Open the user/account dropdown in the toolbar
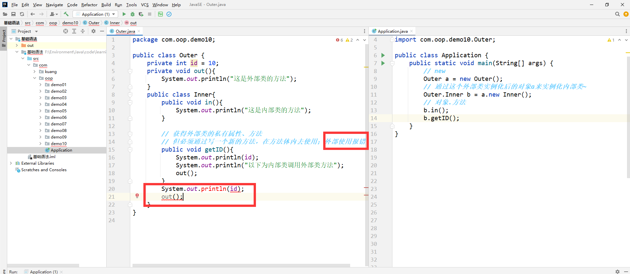Screen dimensions: 630x274 54,14
